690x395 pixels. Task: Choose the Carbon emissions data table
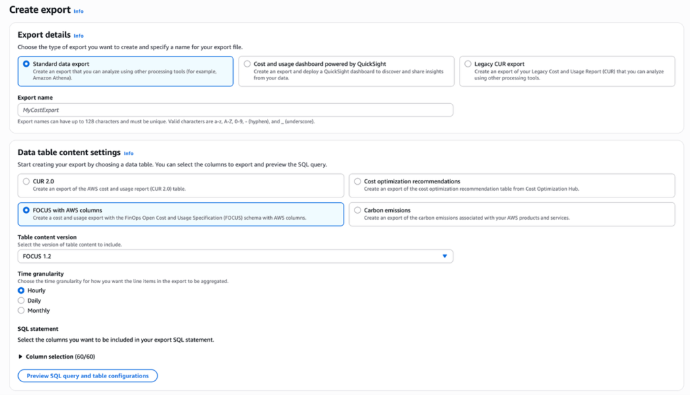pyautogui.click(x=358, y=210)
